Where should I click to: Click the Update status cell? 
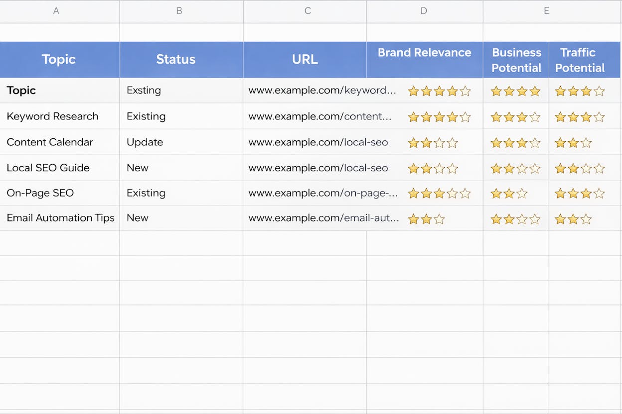(181, 142)
